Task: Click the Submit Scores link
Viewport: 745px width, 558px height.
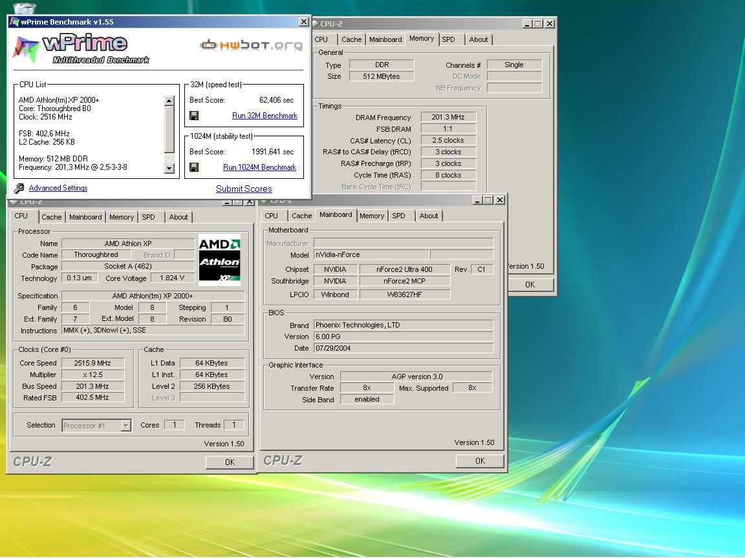Action: click(244, 189)
